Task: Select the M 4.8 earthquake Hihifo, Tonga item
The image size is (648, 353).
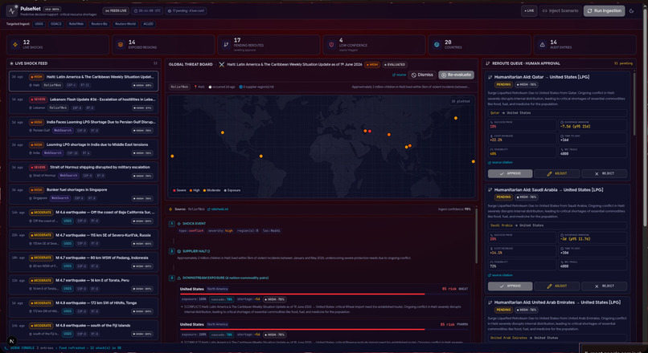Action: [84, 307]
